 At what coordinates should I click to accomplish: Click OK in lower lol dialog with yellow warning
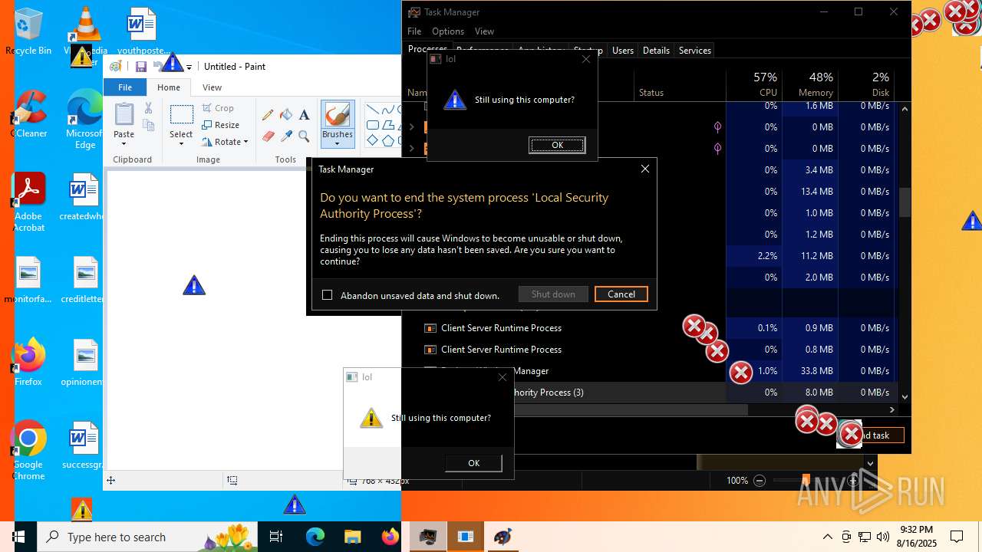click(x=473, y=463)
